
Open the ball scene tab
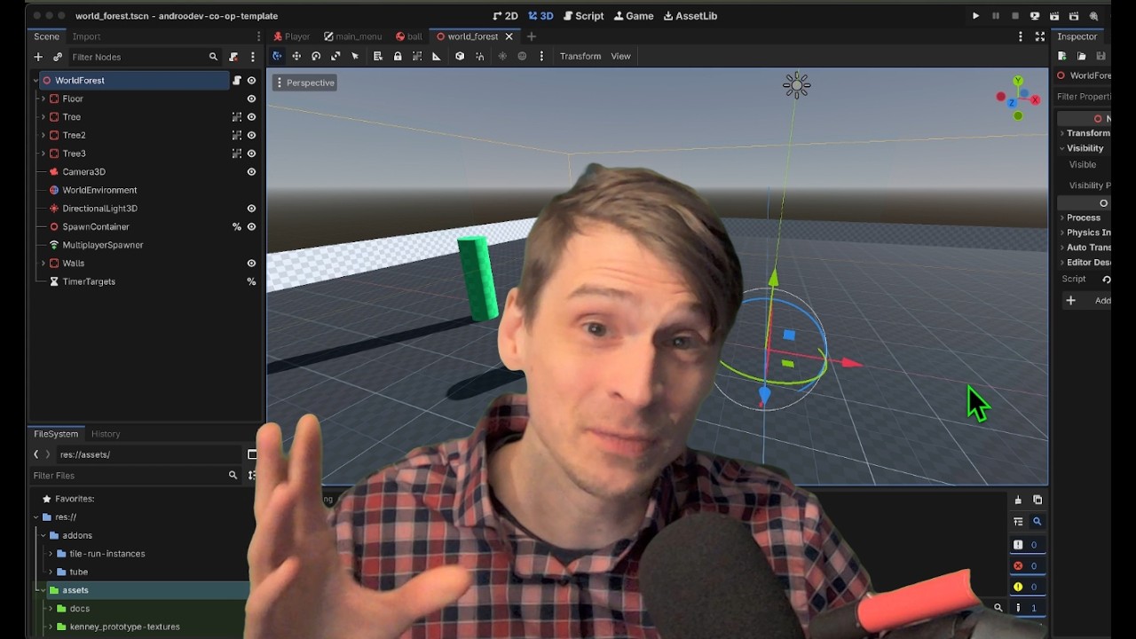click(x=409, y=36)
